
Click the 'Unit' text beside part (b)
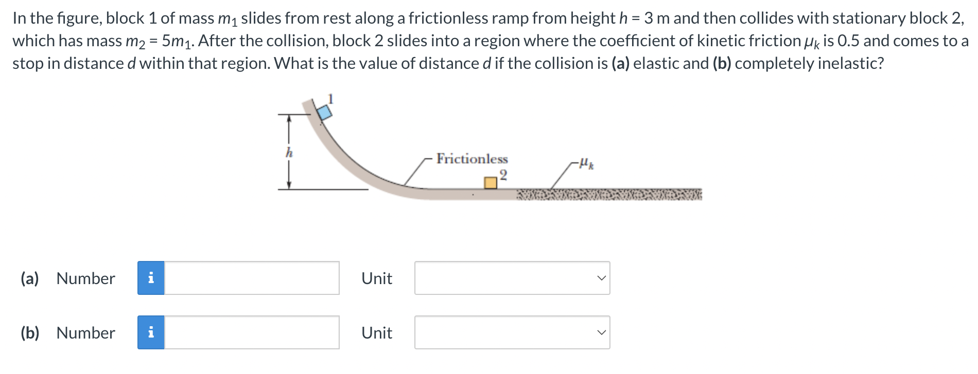(x=376, y=333)
